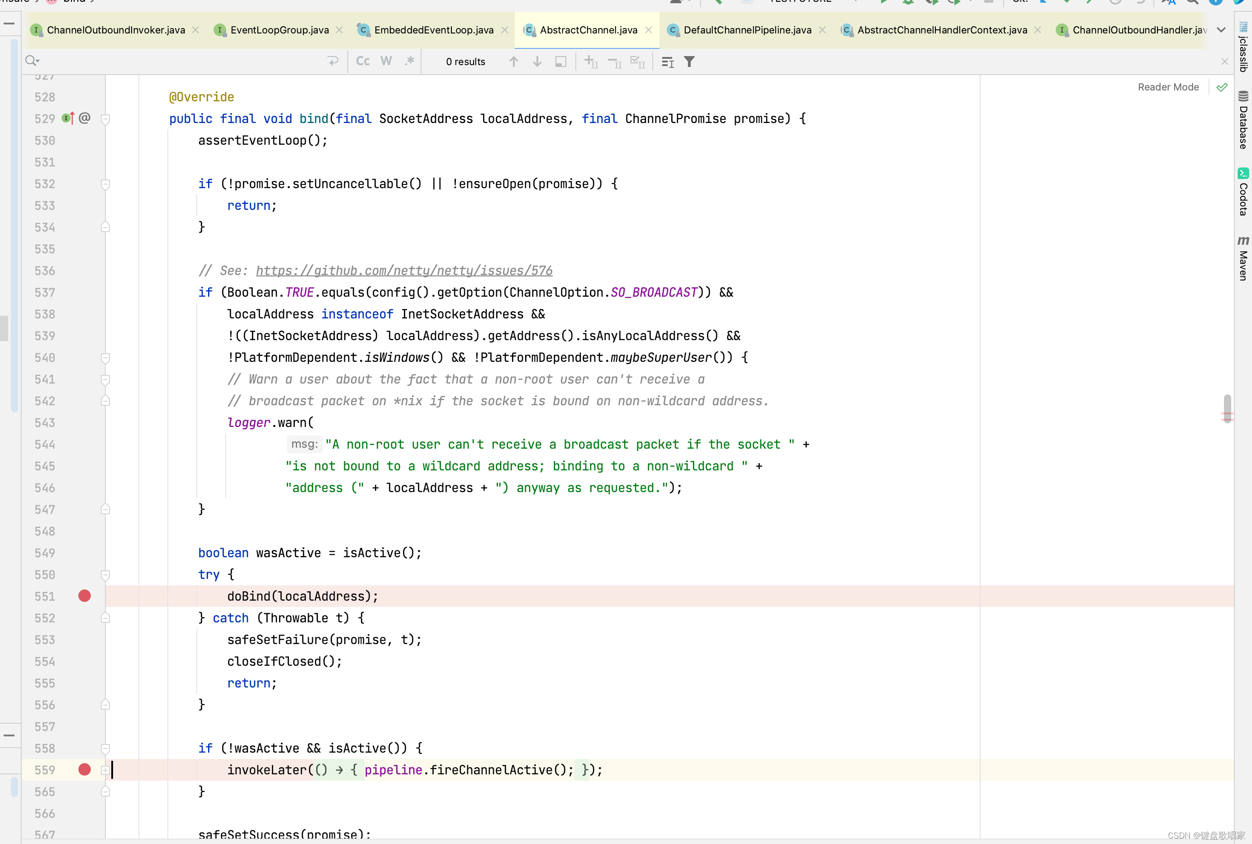Add selection for next occurrence icon
Screen dimensions: 1252x844
(x=591, y=62)
